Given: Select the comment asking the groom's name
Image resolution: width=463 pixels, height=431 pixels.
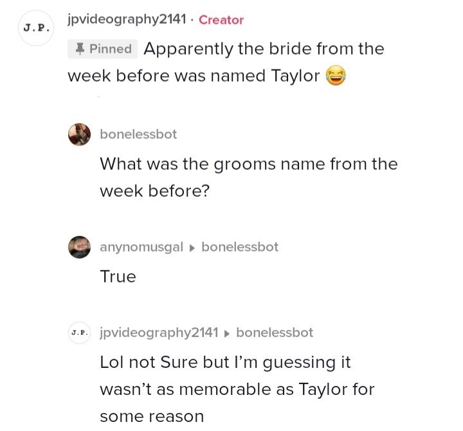Looking at the screenshot, I should coord(248,178).
